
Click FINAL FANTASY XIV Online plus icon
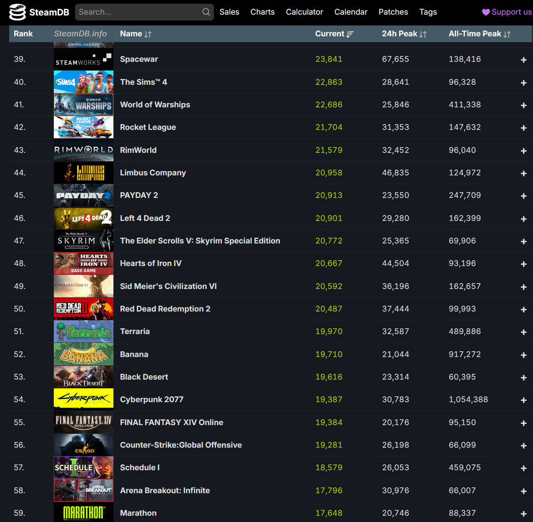[x=524, y=423]
